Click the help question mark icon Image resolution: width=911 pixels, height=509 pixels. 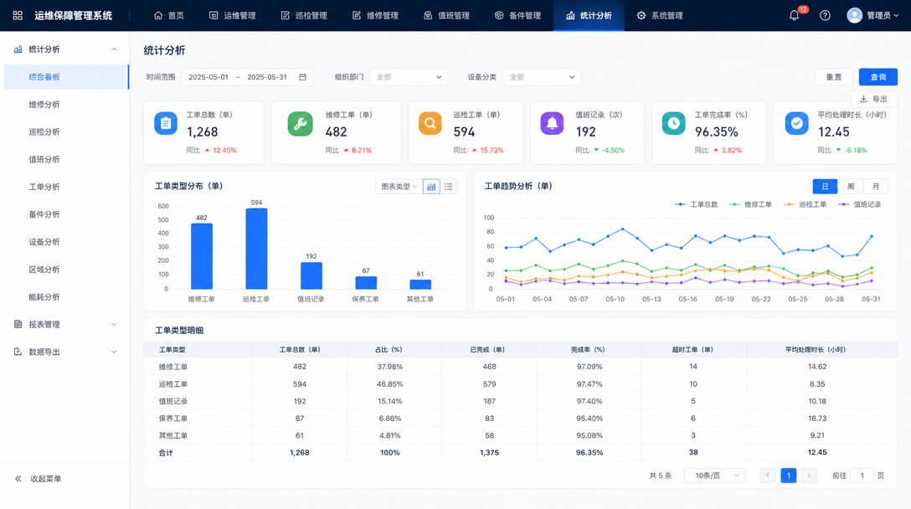[x=825, y=16]
